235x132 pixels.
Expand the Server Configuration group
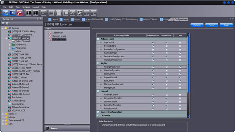[98, 112]
